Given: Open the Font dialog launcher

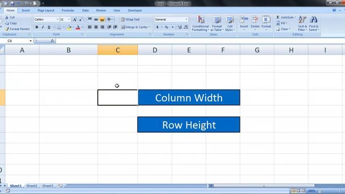Looking at the screenshot, I should (82, 34).
